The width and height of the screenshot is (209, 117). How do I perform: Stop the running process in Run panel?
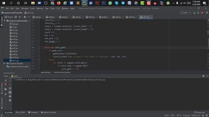pos(6,84)
